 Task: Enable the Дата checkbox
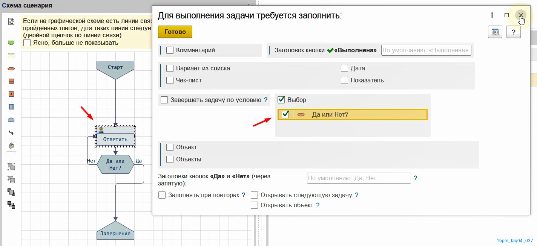(x=344, y=68)
